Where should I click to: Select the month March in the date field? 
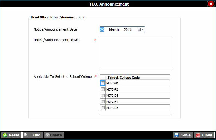[x=114, y=29]
